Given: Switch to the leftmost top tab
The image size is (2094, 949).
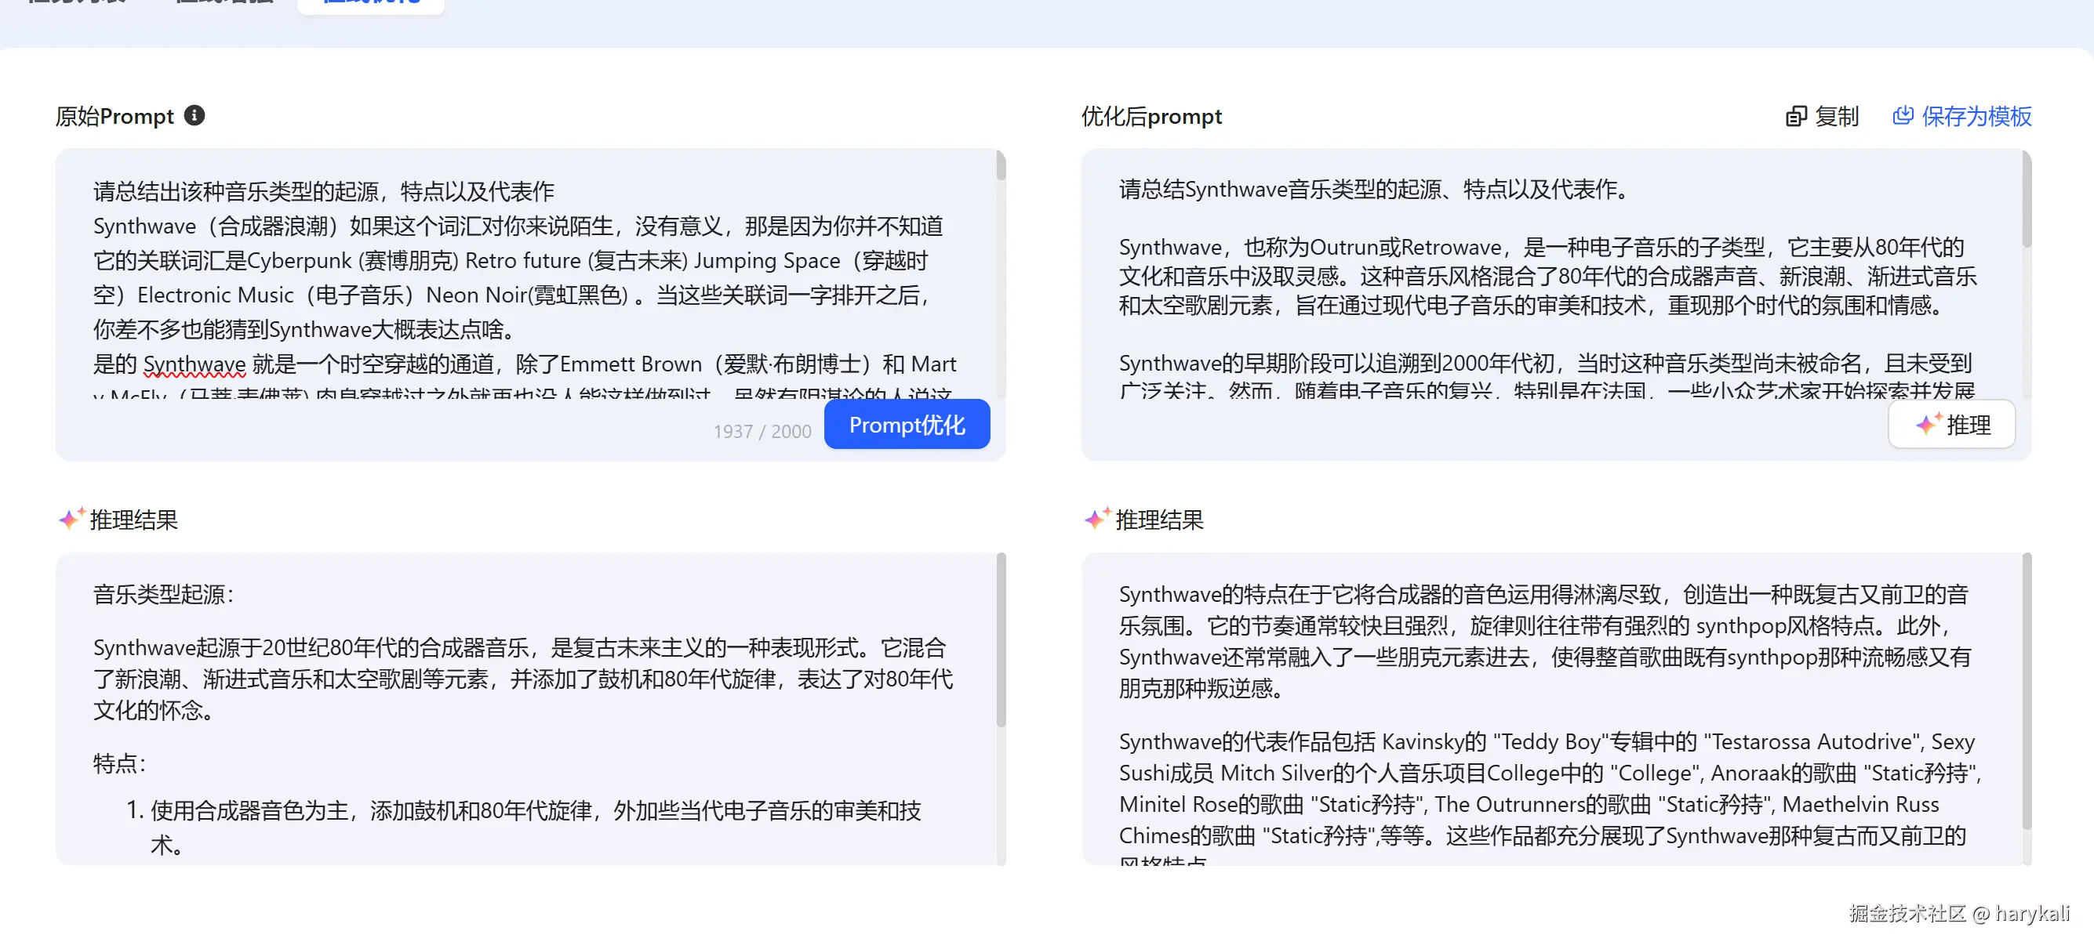Looking at the screenshot, I should point(77,3).
